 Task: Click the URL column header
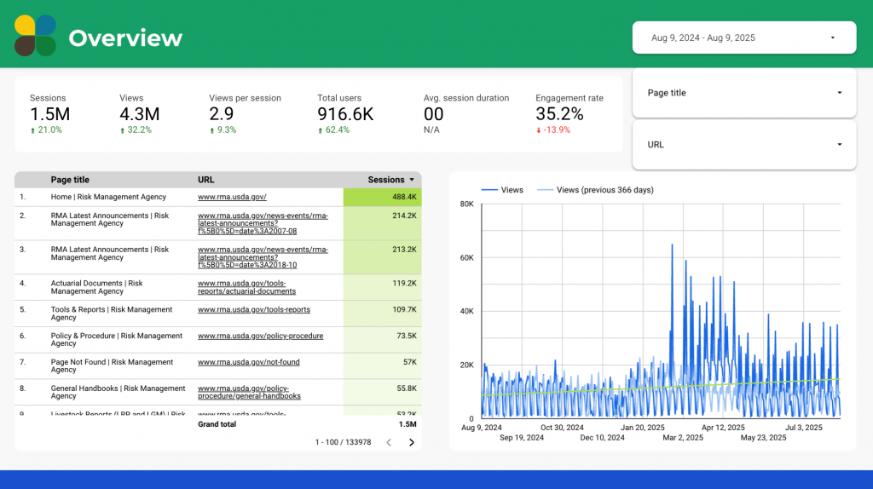pyautogui.click(x=205, y=180)
